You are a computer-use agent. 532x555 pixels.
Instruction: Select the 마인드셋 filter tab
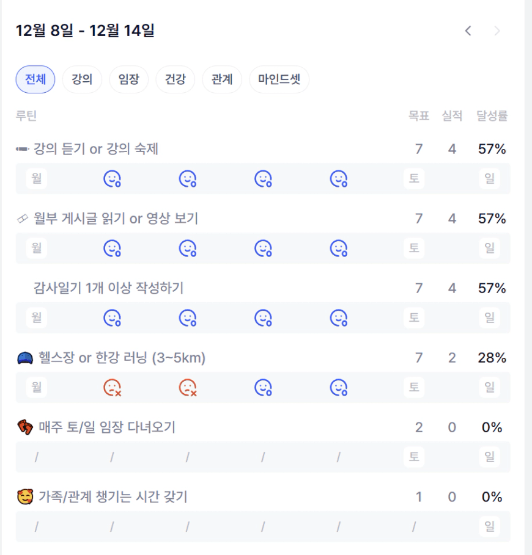(279, 80)
